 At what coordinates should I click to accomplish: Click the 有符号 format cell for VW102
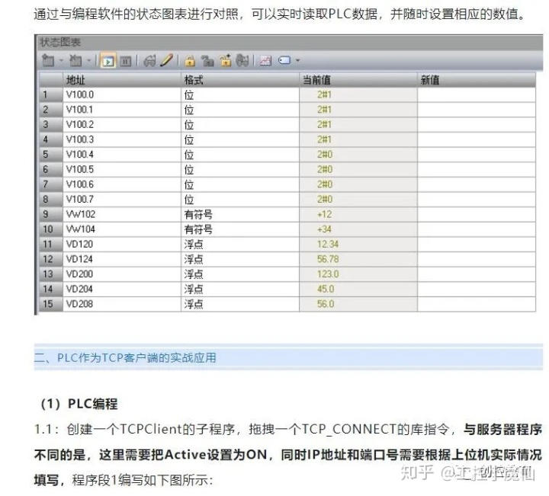[x=240, y=214]
